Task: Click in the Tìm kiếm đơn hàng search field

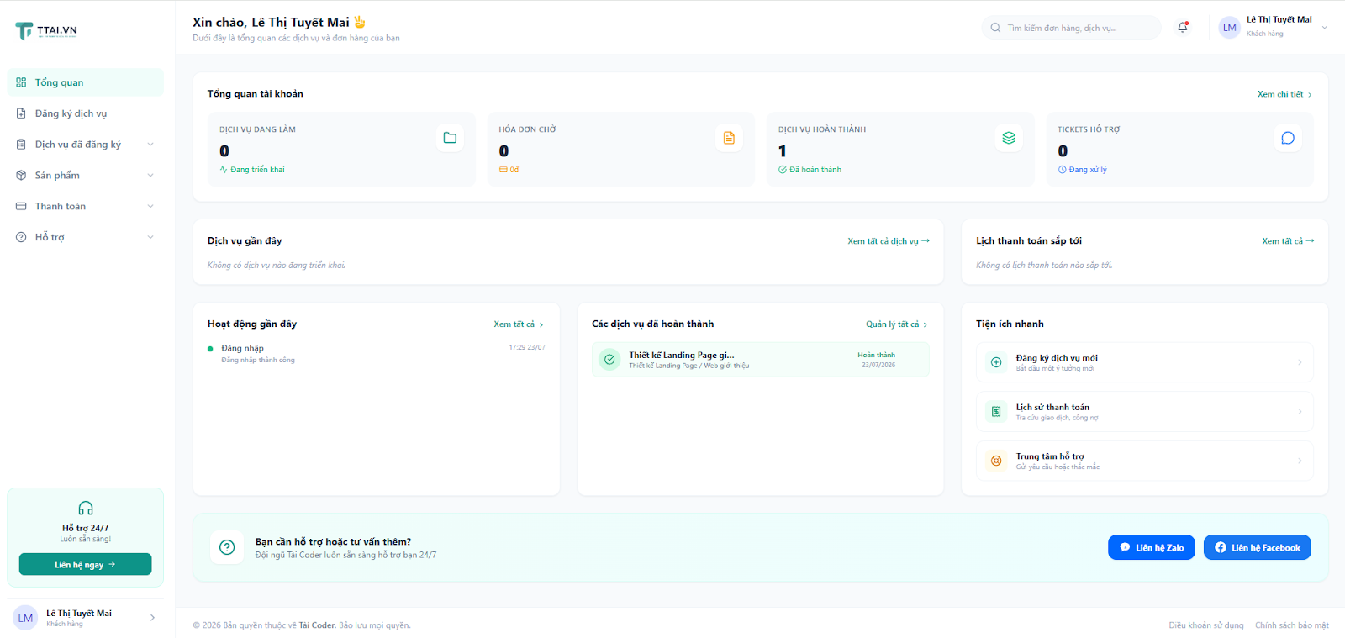Action: [x=1071, y=28]
